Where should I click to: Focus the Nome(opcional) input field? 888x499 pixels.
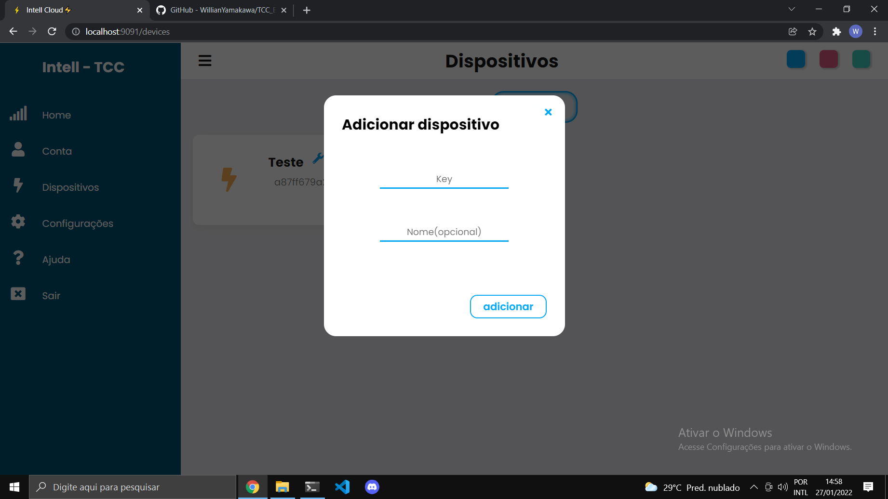(x=444, y=232)
